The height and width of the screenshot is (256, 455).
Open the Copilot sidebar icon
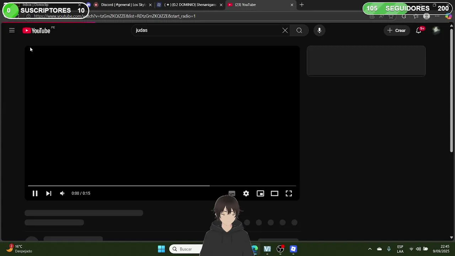[449, 16]
